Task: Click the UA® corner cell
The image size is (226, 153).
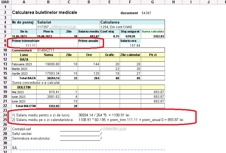Action: coord(5,2)
